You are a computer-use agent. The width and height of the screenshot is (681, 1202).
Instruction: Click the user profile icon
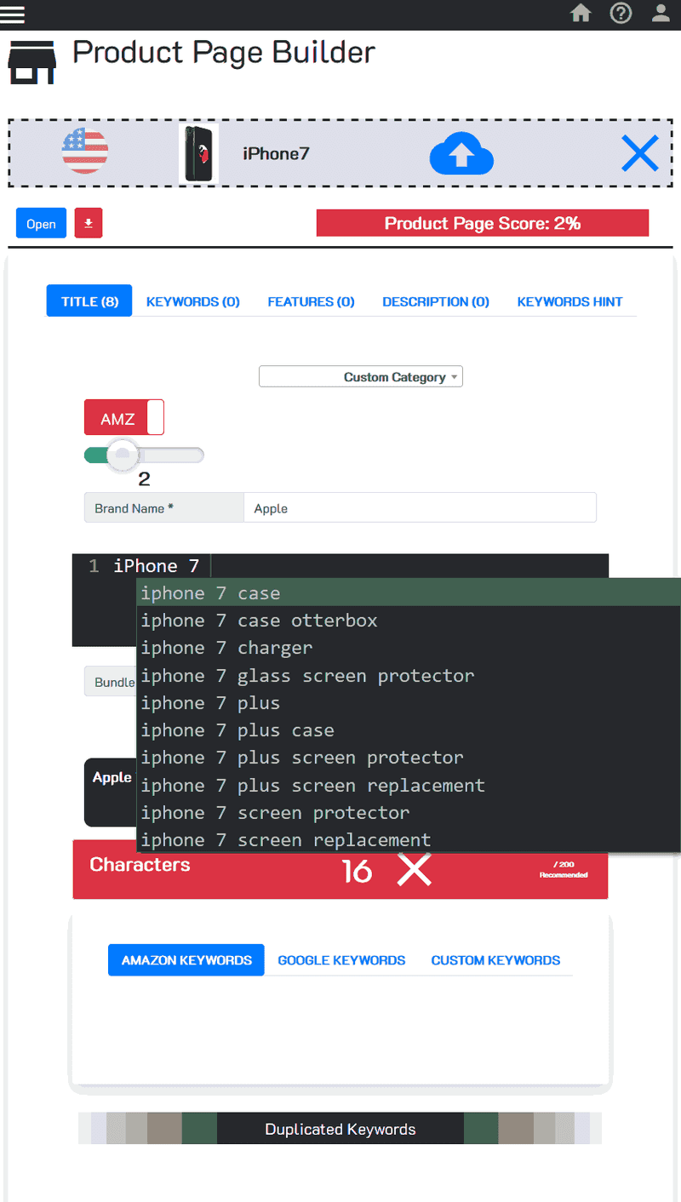[661, 14]
